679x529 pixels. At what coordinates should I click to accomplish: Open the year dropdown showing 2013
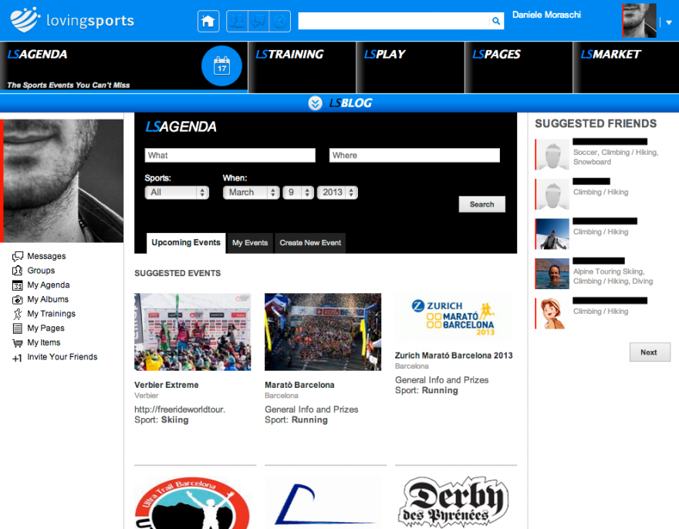point(337,193)
